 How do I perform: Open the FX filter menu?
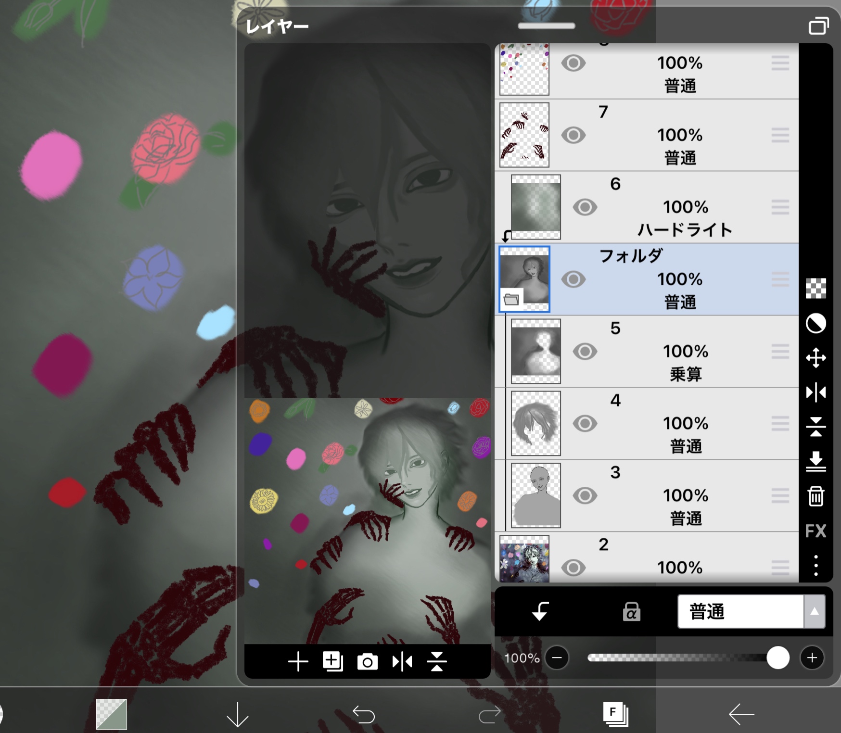(816, 531)
